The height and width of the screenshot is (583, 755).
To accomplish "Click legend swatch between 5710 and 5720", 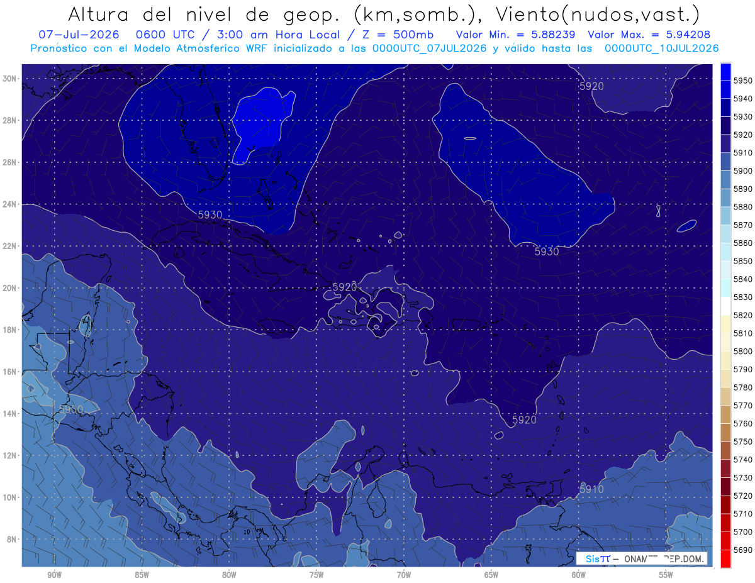I will point(725,504).
